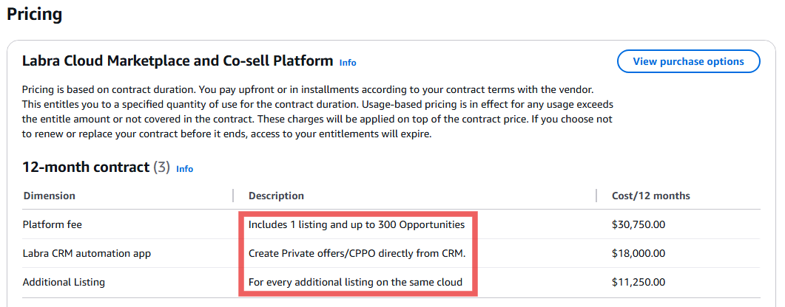Click the Cost/12 months column header
Image resolution: width=785 pixels, height=307 pixels.
pos(651,196)
